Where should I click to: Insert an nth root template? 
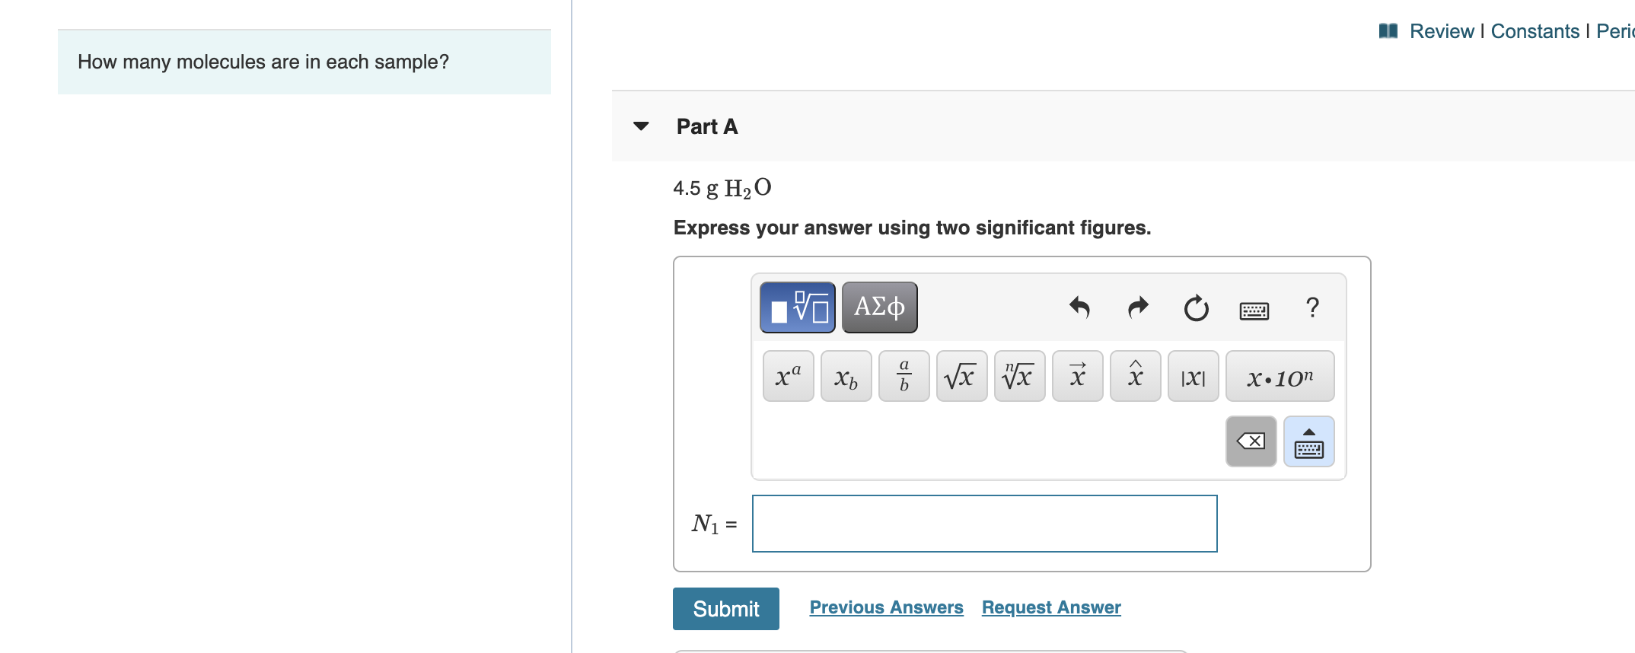1018,375
